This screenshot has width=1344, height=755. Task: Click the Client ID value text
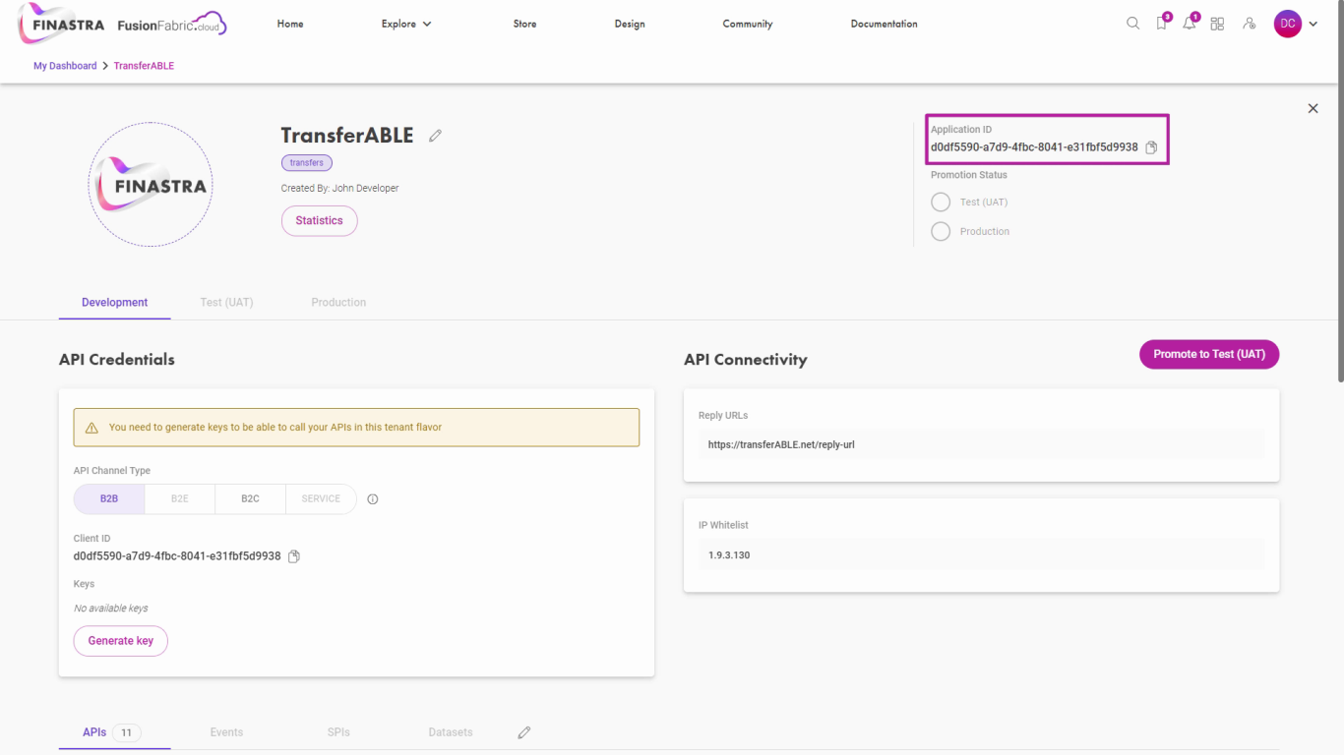(177, 556)
